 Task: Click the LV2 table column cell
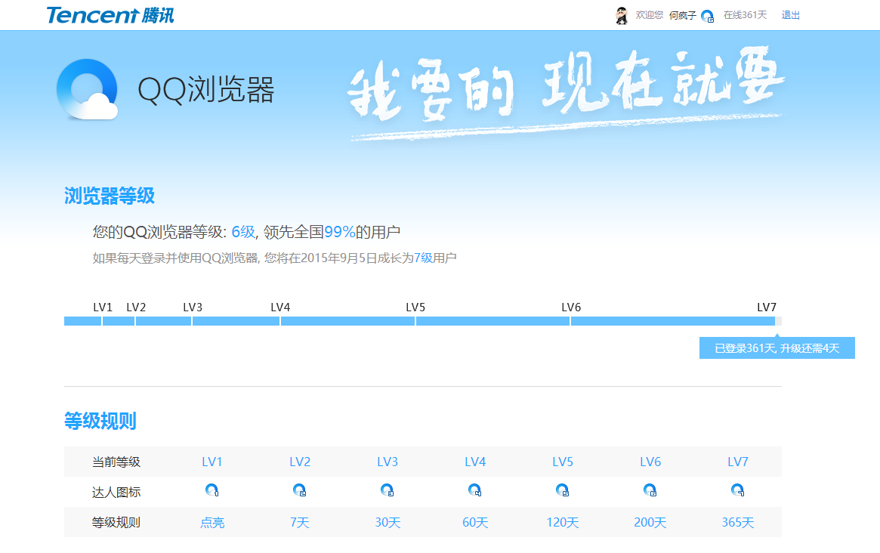point(300,462)
